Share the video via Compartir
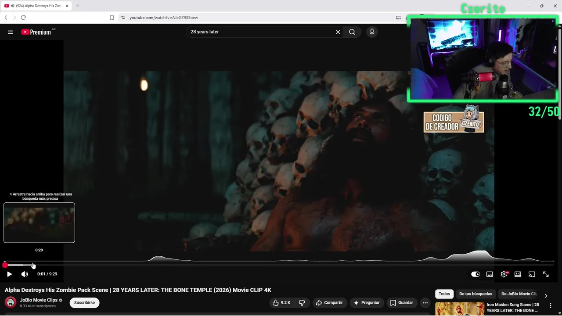562x316 pixels. click(x=329, y=302)
